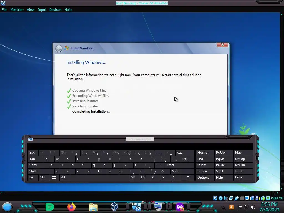
Task: Toggle the right Shift key
Action: point(182,171)
